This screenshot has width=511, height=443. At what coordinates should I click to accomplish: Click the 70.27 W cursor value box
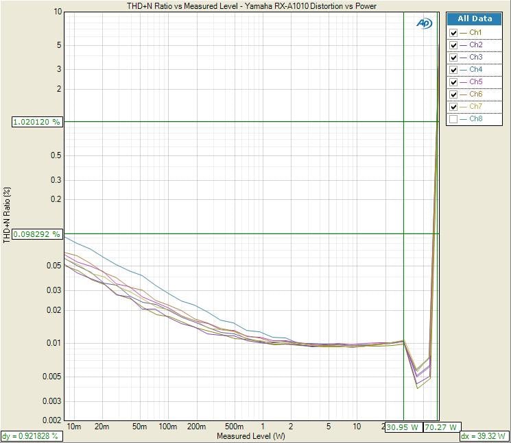click(440, 427)
